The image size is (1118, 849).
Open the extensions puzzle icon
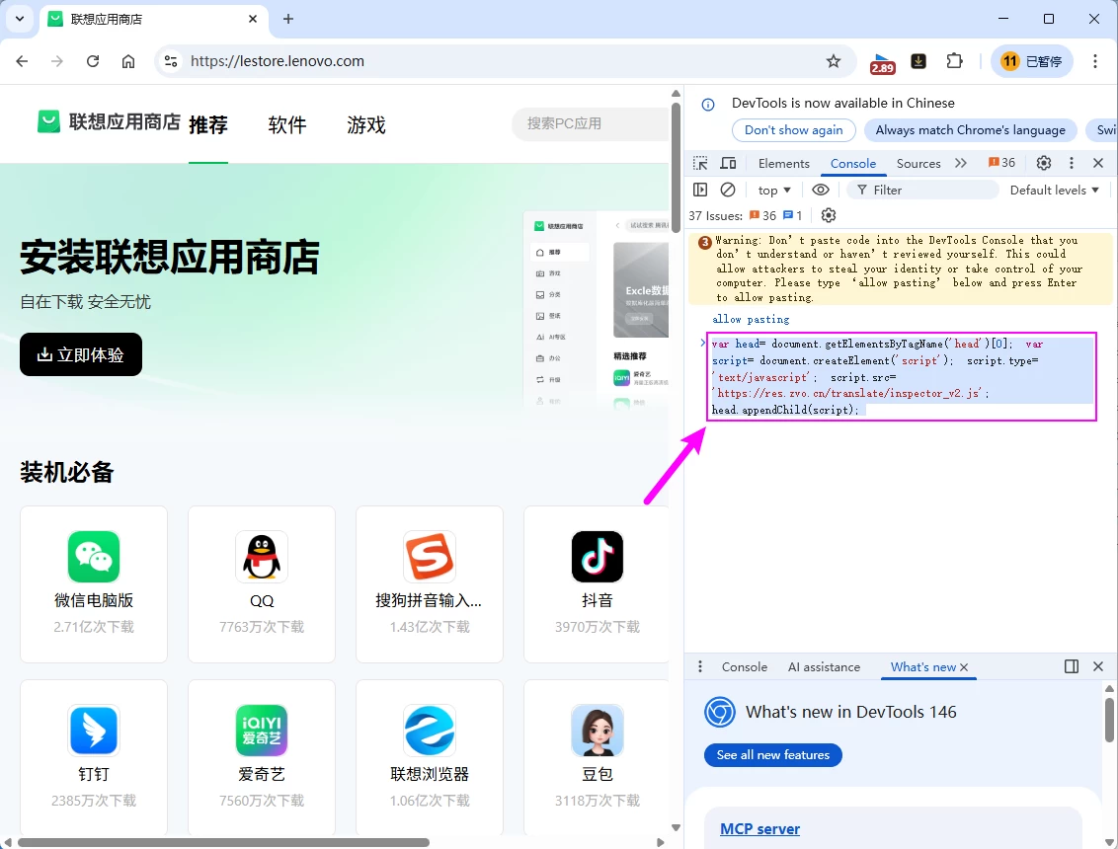(954, 61)
